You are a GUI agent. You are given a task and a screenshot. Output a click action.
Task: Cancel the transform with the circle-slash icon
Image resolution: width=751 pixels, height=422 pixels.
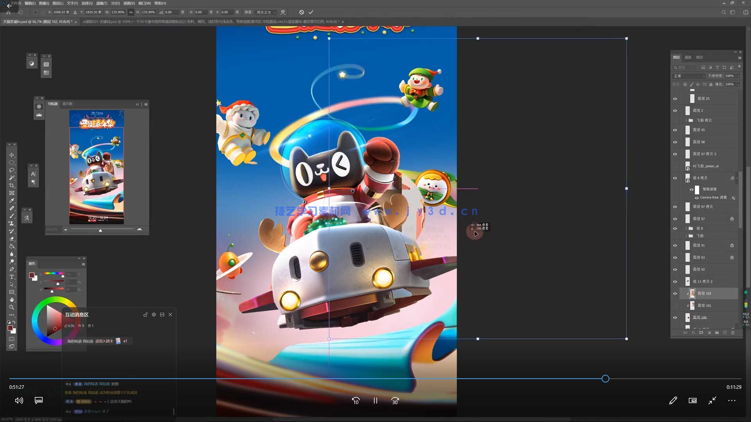(x=302, y=12)
